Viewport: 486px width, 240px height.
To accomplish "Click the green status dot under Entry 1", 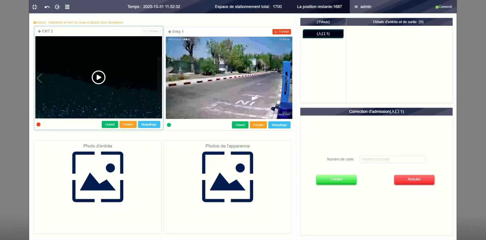I will [x=169, y=125].
